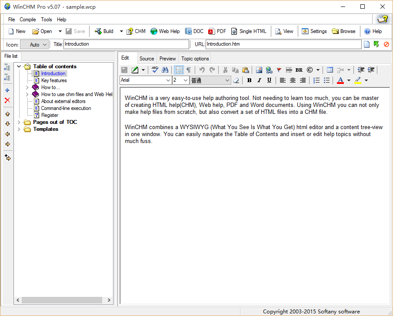The width and height of the screenshot is (393, 316).
Task: Click the green arrow icon beside URL
Action: (376, 44)
